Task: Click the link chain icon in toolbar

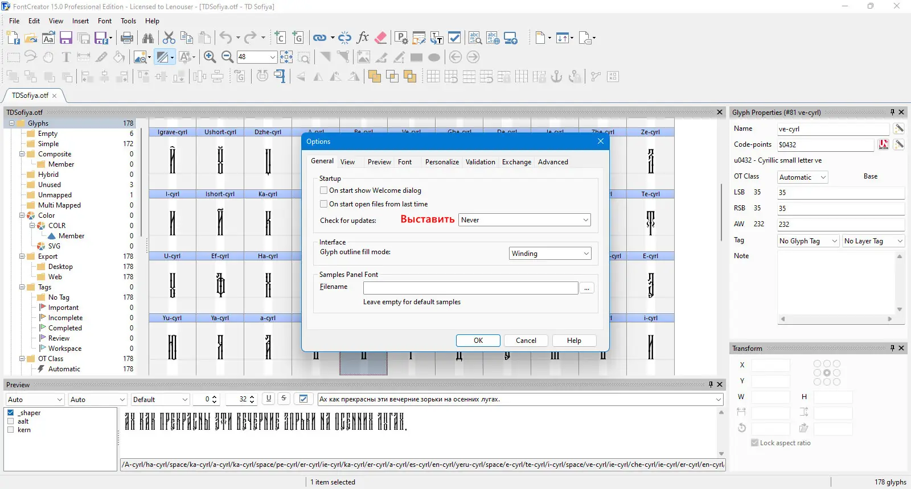Action: pyautogui.click(x=320, y=38)
